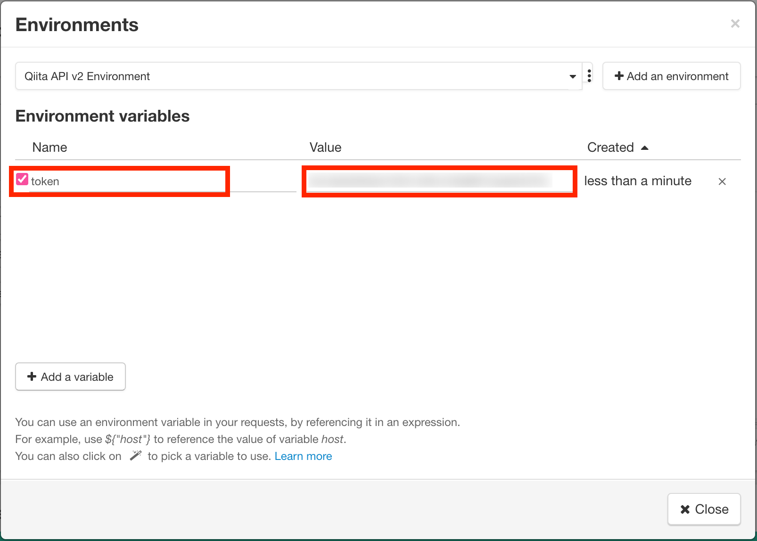
Task: Open the Learn more link
Action: point(303,456)
